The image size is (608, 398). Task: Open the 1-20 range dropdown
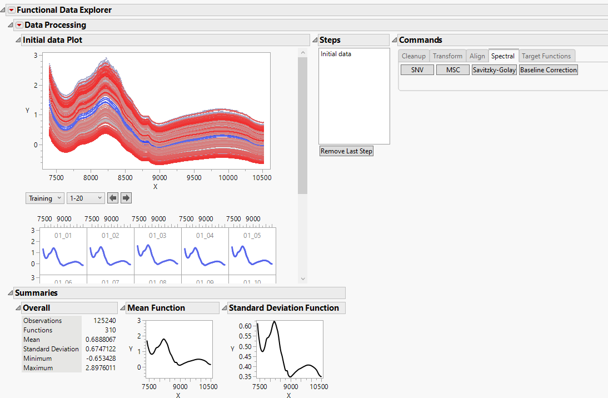[86, 198]
